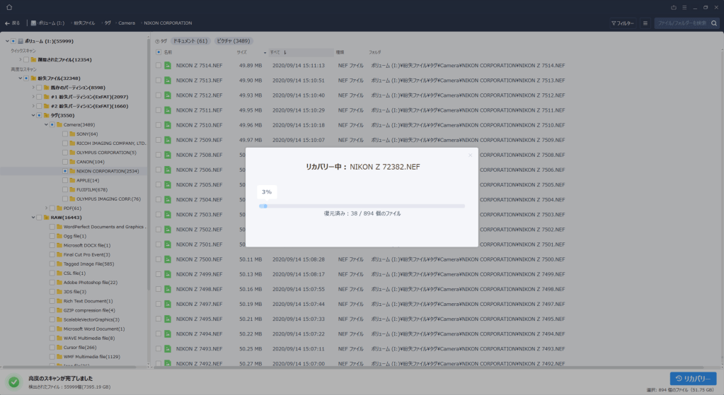Screen dimensions: 724x395
Task: Close the recovery progress dialog
Action: pyautogui.click(x=470, y=155)
